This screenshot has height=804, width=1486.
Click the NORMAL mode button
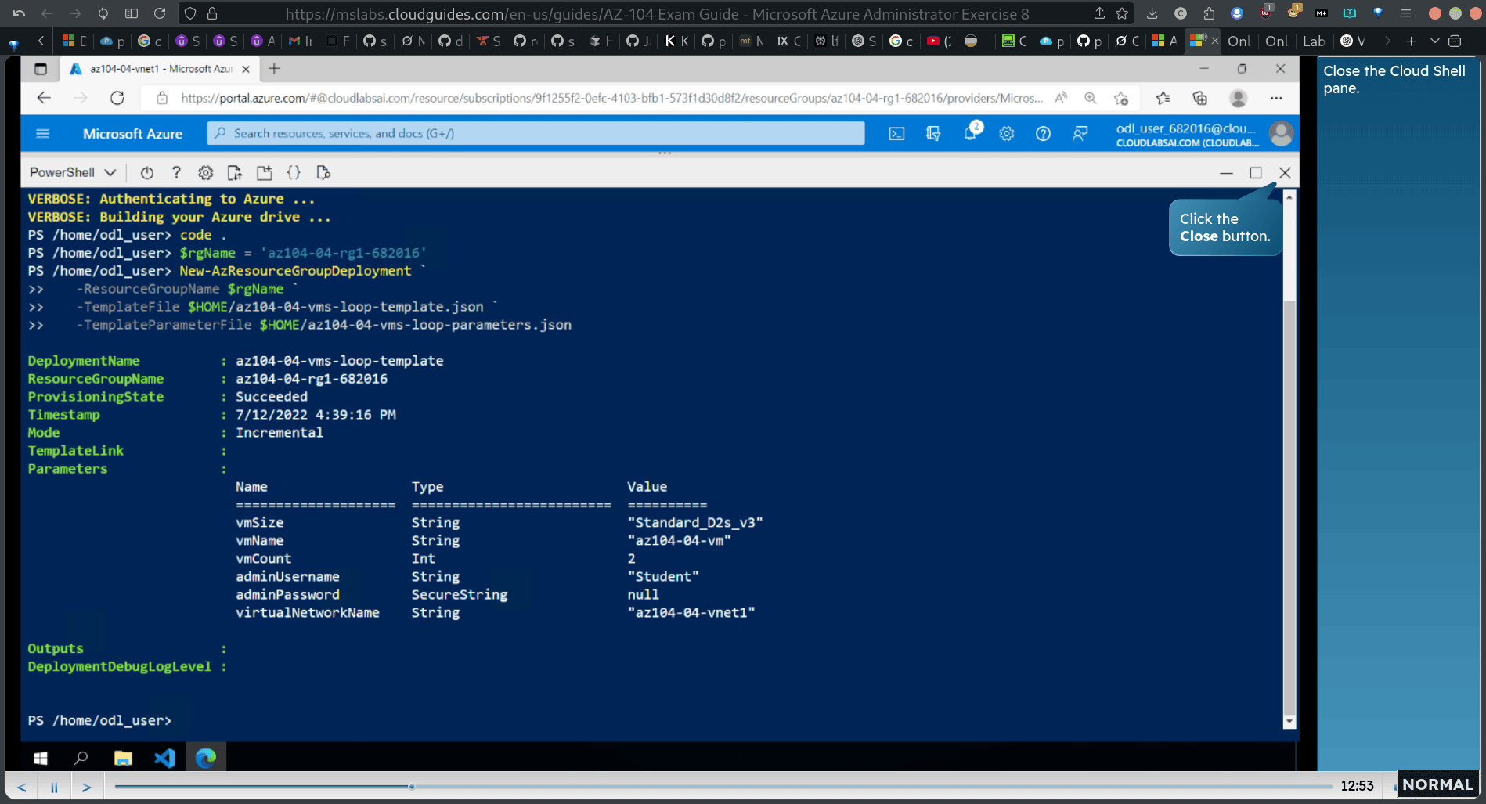pos(1437,784)
